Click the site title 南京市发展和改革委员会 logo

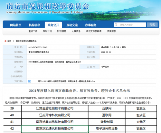point(48,6)
